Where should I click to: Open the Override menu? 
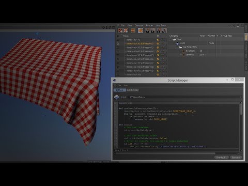click(x=139, y=25)
